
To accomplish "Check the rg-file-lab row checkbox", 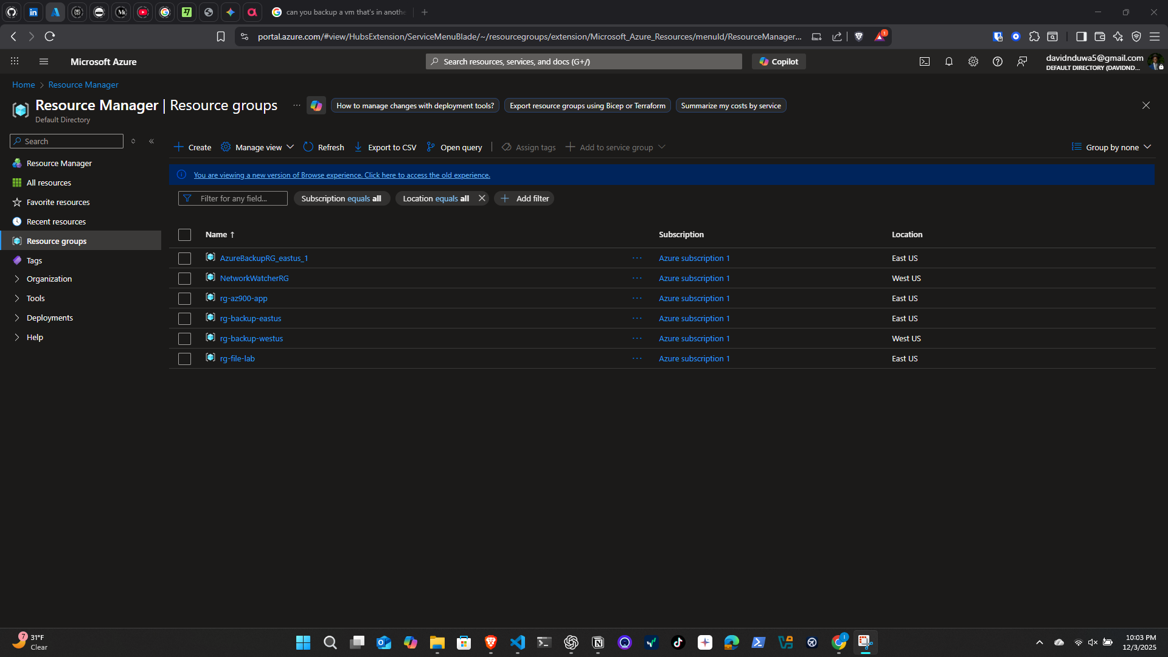I will click(x=184, y=359).
